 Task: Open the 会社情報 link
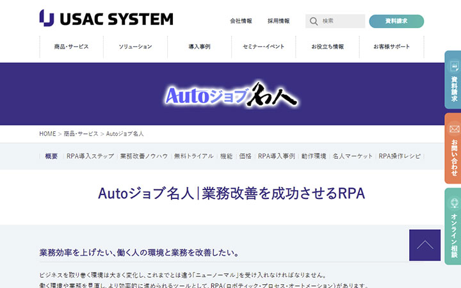pyautogui.click(x=241, y=21)
